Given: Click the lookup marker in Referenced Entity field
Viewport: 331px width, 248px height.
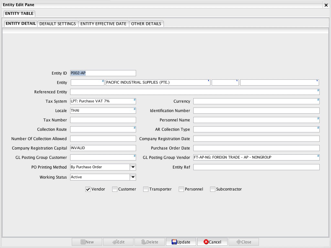Looking at the screenshot, I should (x=318, y=90).
